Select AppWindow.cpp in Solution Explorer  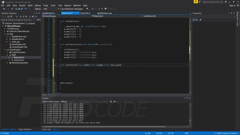click(19, 37)
